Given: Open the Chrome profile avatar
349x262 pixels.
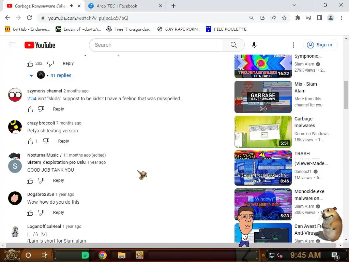Looking at the screenshot, I should pyautogui.click(x=331, y=18).
